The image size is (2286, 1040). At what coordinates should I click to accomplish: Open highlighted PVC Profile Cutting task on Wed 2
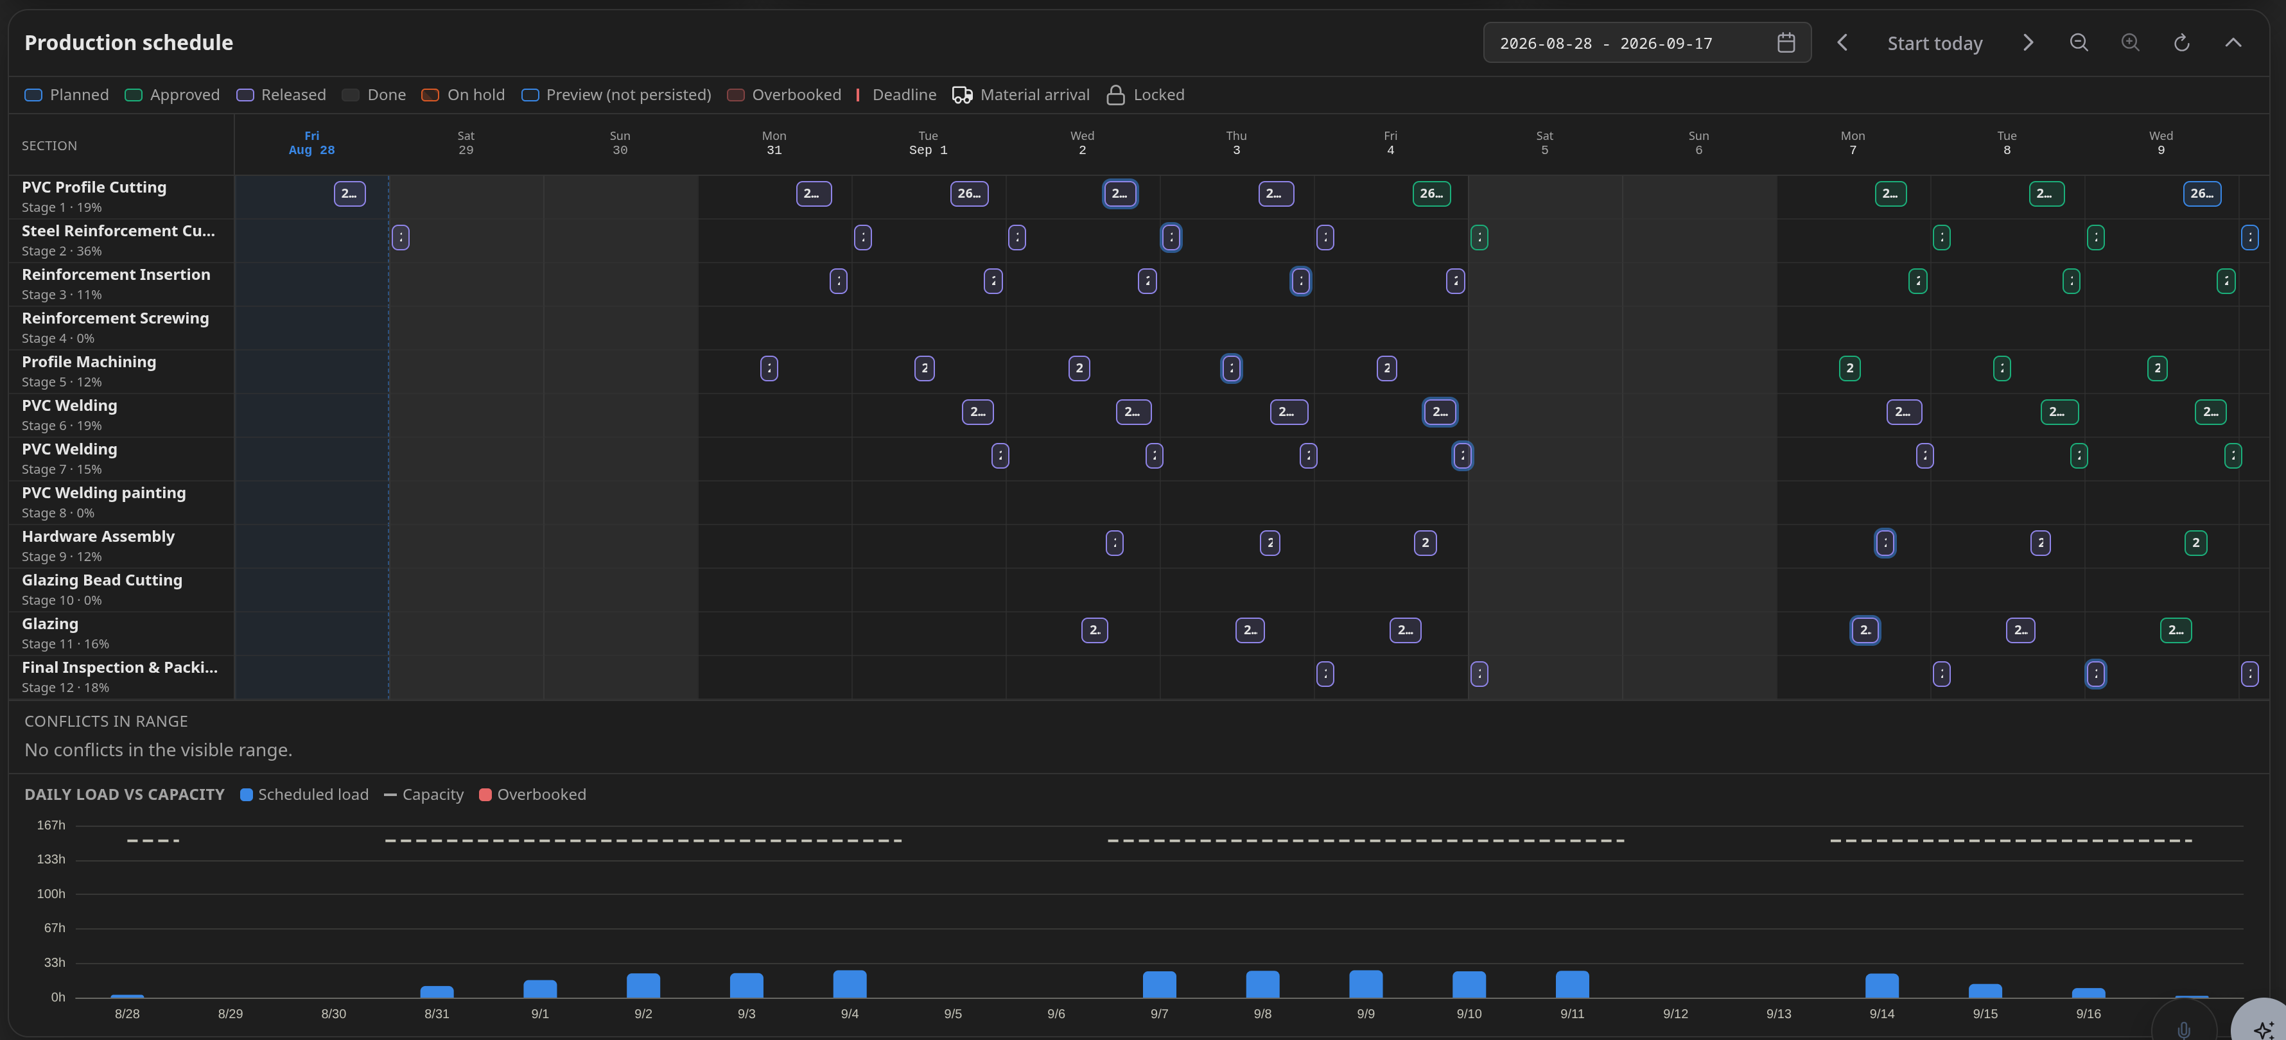tap(1120, 193)
